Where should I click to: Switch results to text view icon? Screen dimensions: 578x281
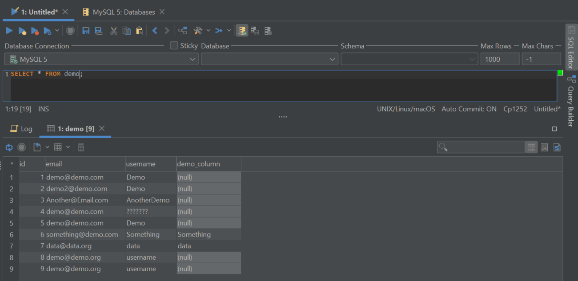coord(544,147)
